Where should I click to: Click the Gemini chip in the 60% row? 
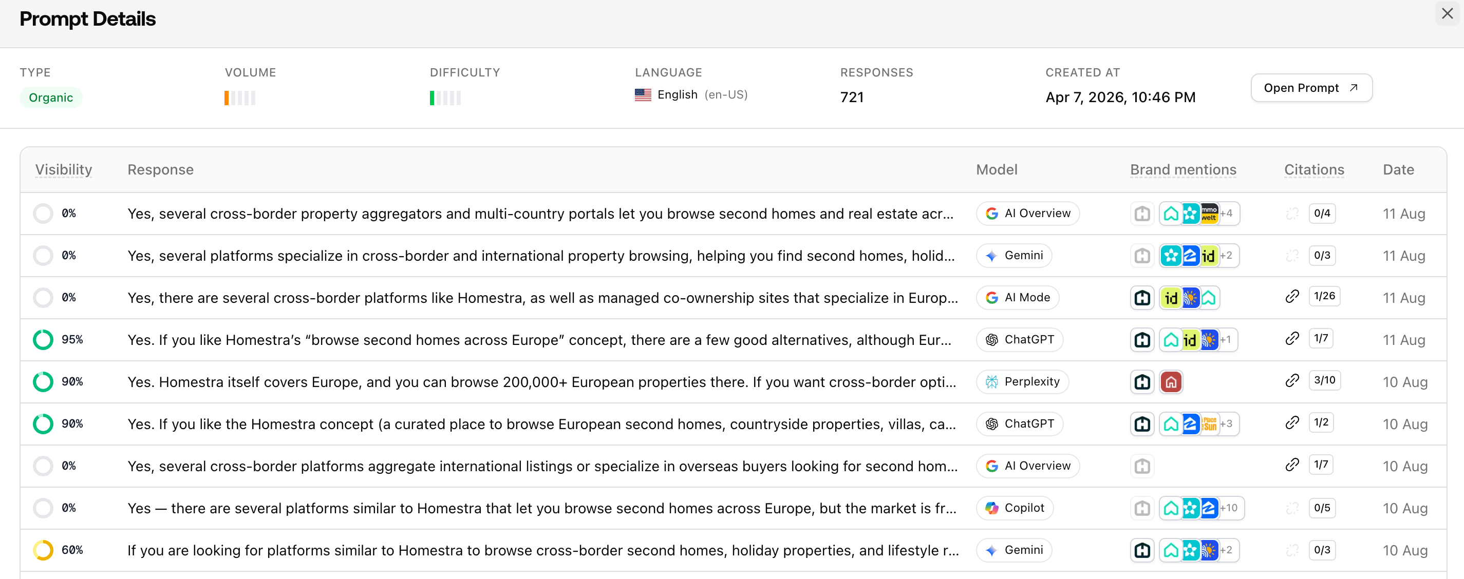[1014, 550]
